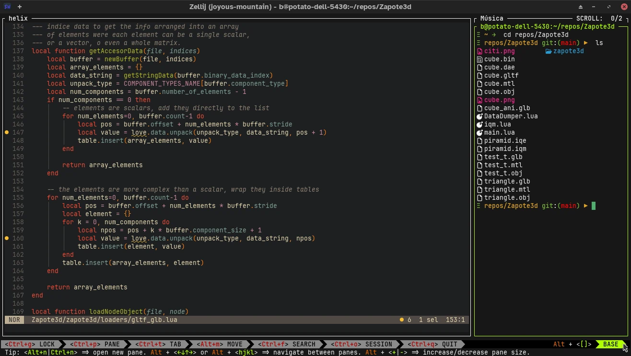Click the diagnostic dot on line 147
The height and width of the screenshot is (356, 631).
tap(7, 132)
